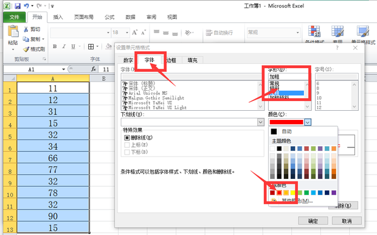Click the dialog help question mark
The image size is (377, 235).
point(337,48)
